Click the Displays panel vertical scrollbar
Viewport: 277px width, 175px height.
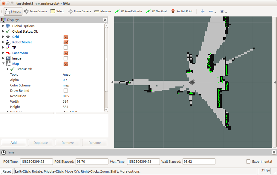point(106,59)
